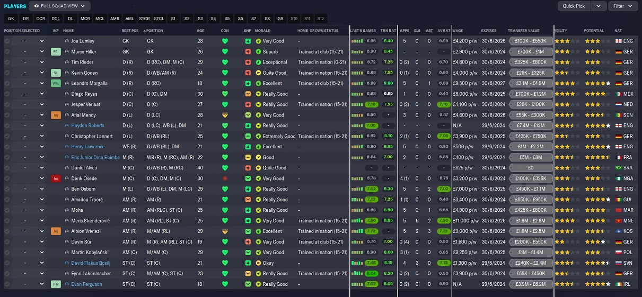Select the GK position tab
The height and width of the screenshot is (297, 642).
(x=11, y=19)
